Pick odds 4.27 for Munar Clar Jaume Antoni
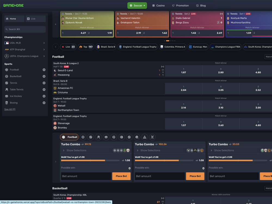 click(74, 33)
